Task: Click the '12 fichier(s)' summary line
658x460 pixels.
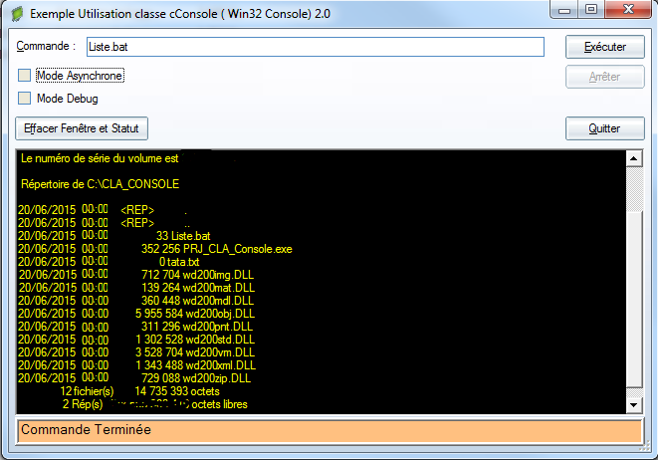Action: tap(140, 391)
